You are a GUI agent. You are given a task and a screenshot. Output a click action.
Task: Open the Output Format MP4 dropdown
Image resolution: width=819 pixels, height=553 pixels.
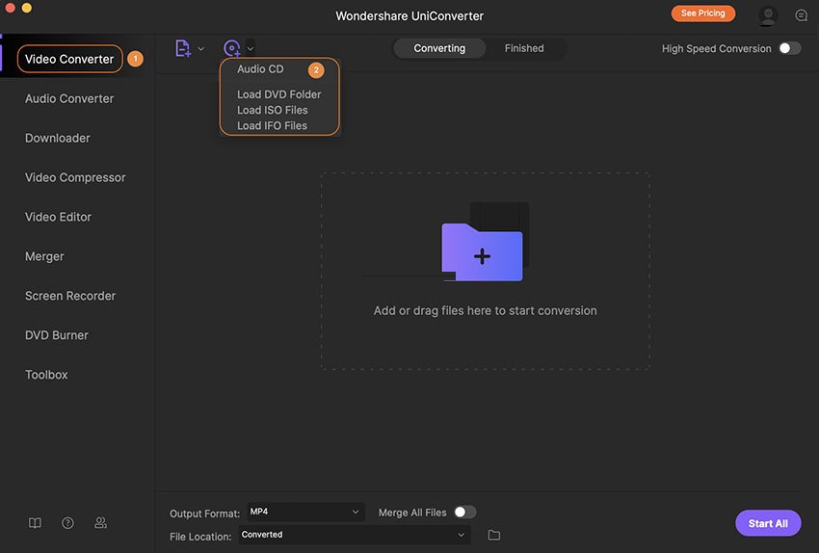(305, 512)
